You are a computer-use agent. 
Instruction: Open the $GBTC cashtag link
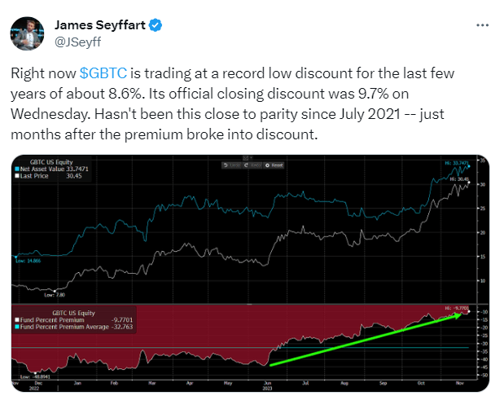(x=102, y=73)
